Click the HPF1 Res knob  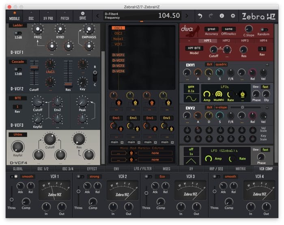[x=243, y=49]
